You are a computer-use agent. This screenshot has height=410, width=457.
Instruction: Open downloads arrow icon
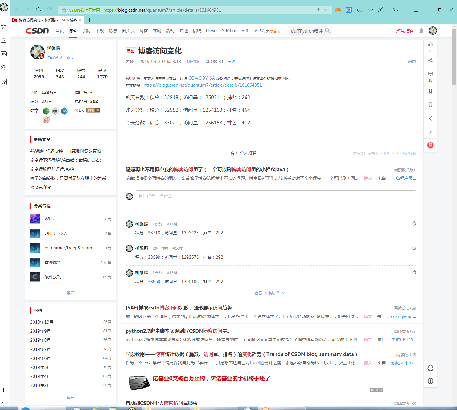click(x=371, y=10)
